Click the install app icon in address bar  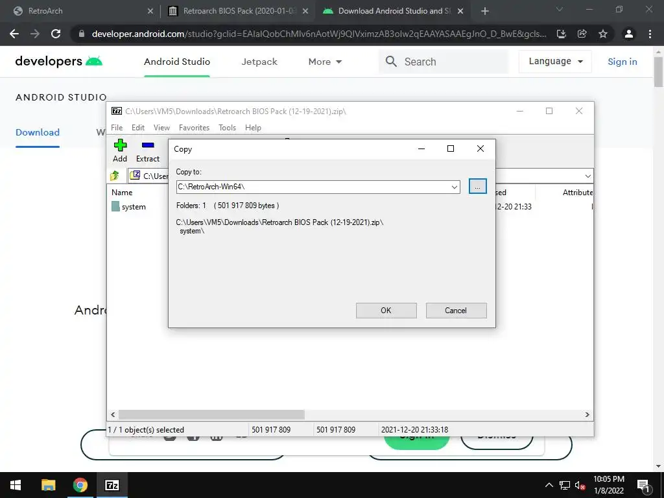point(562,34)
